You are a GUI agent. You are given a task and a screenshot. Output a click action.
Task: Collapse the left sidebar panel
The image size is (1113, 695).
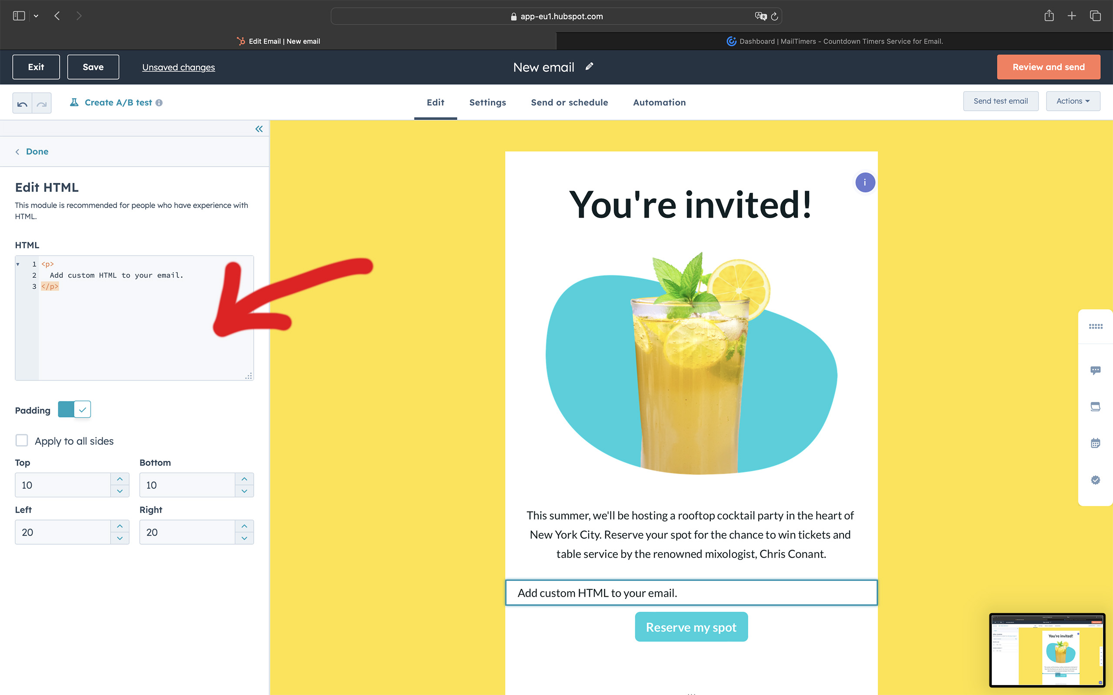point(259,129)
